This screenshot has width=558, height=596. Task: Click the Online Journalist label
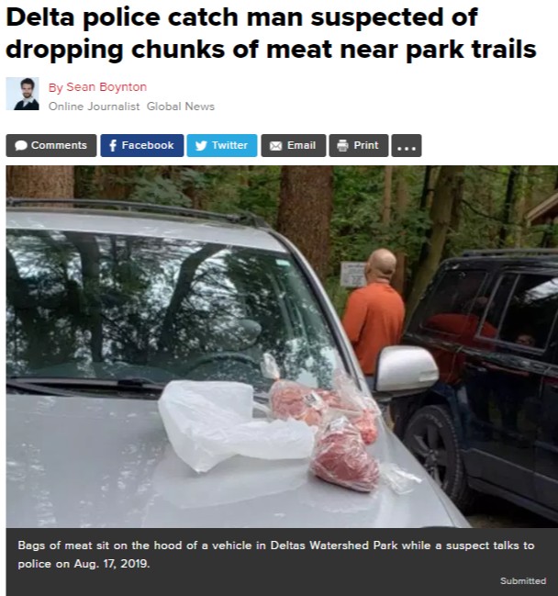94,107
